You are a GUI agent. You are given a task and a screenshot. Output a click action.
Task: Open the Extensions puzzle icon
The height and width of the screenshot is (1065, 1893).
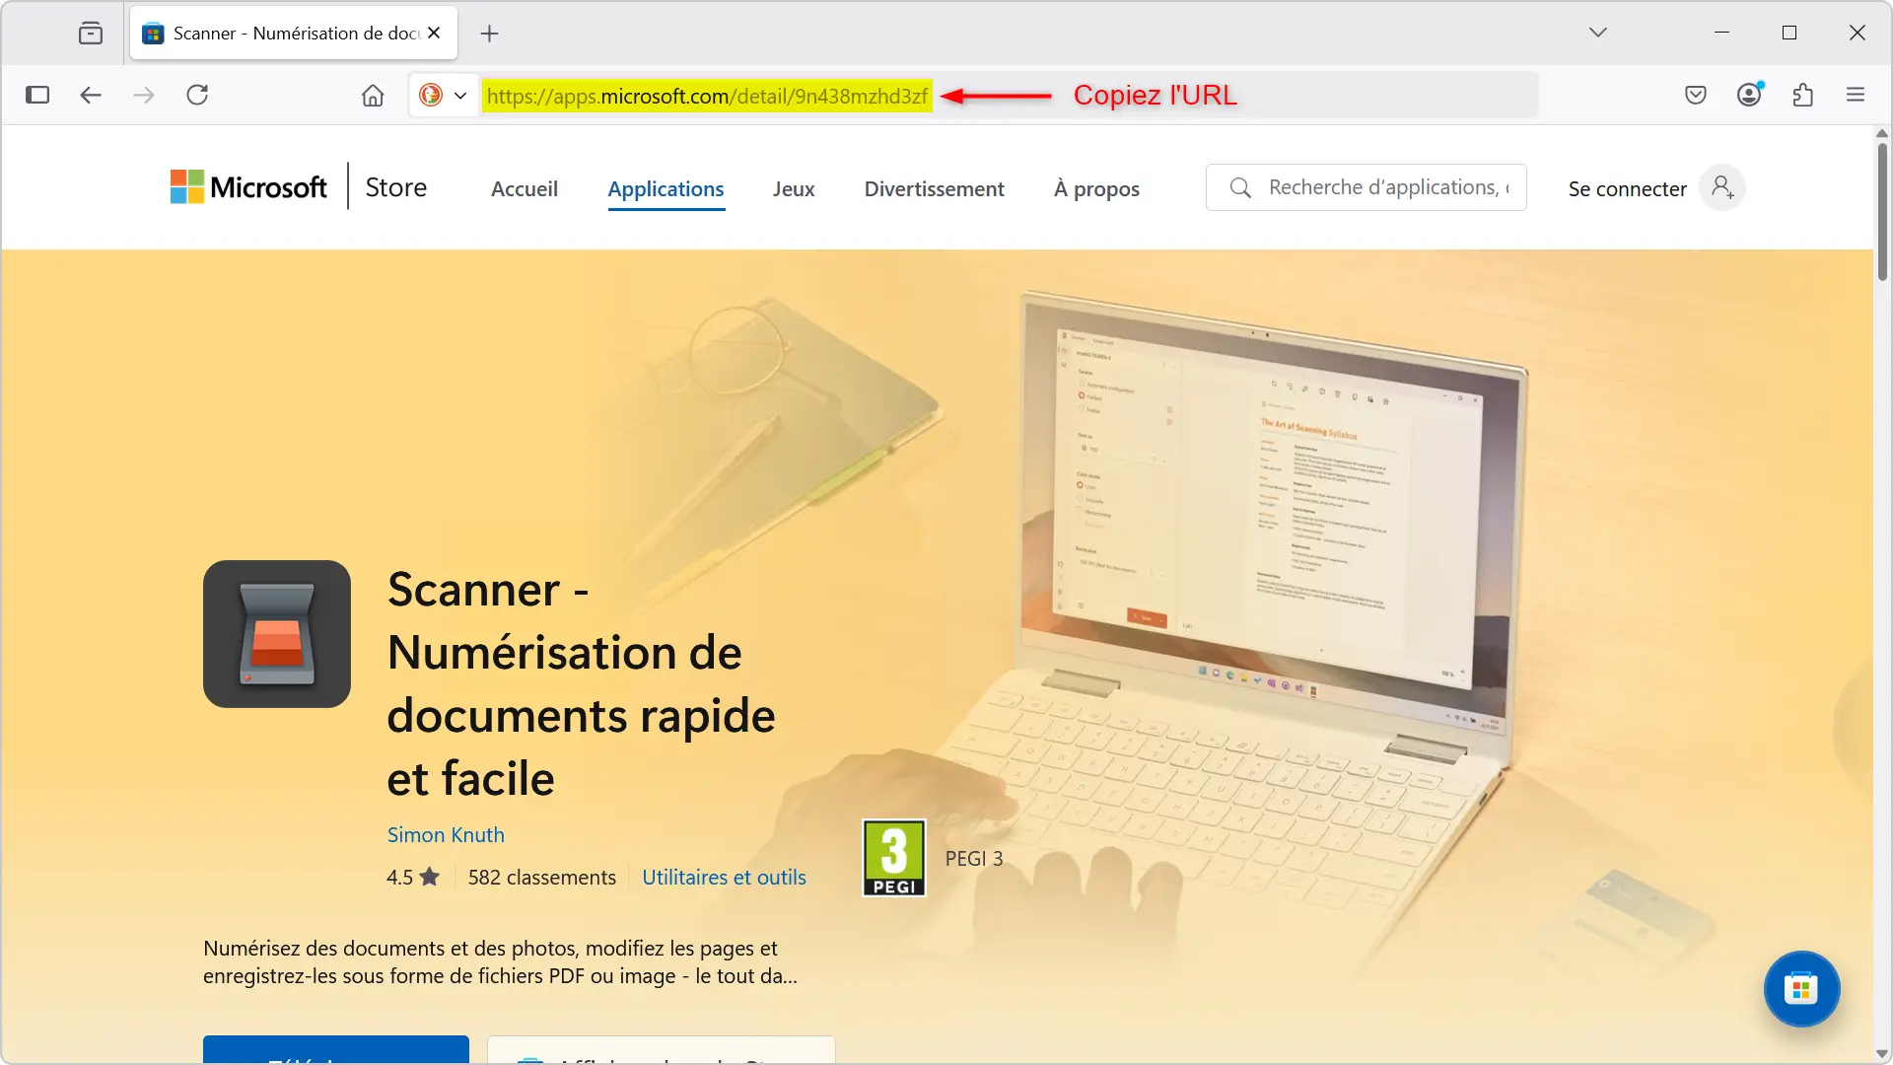tap(1803, 95)
